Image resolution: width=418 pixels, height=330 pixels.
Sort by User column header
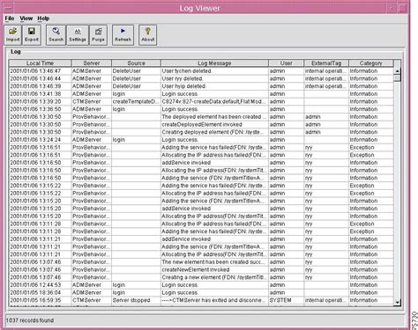pos(286,63)
